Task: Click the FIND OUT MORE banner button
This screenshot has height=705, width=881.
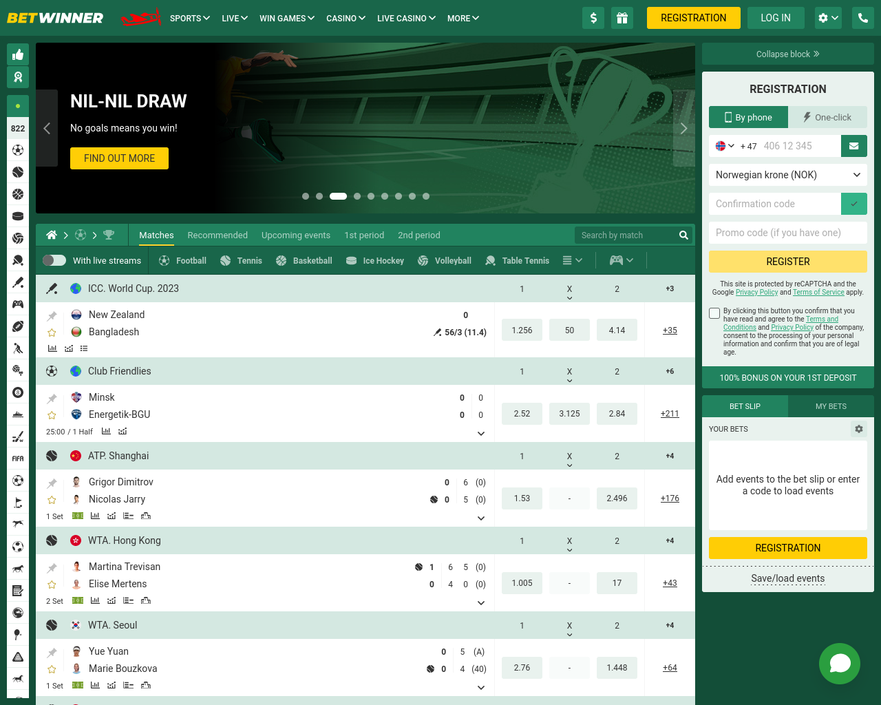Action: coord(120,158)
